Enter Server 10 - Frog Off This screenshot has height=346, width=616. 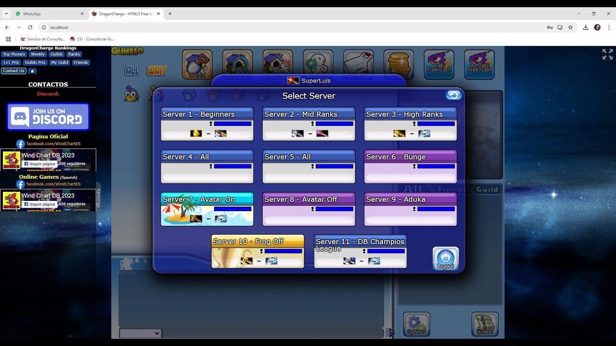258,251
